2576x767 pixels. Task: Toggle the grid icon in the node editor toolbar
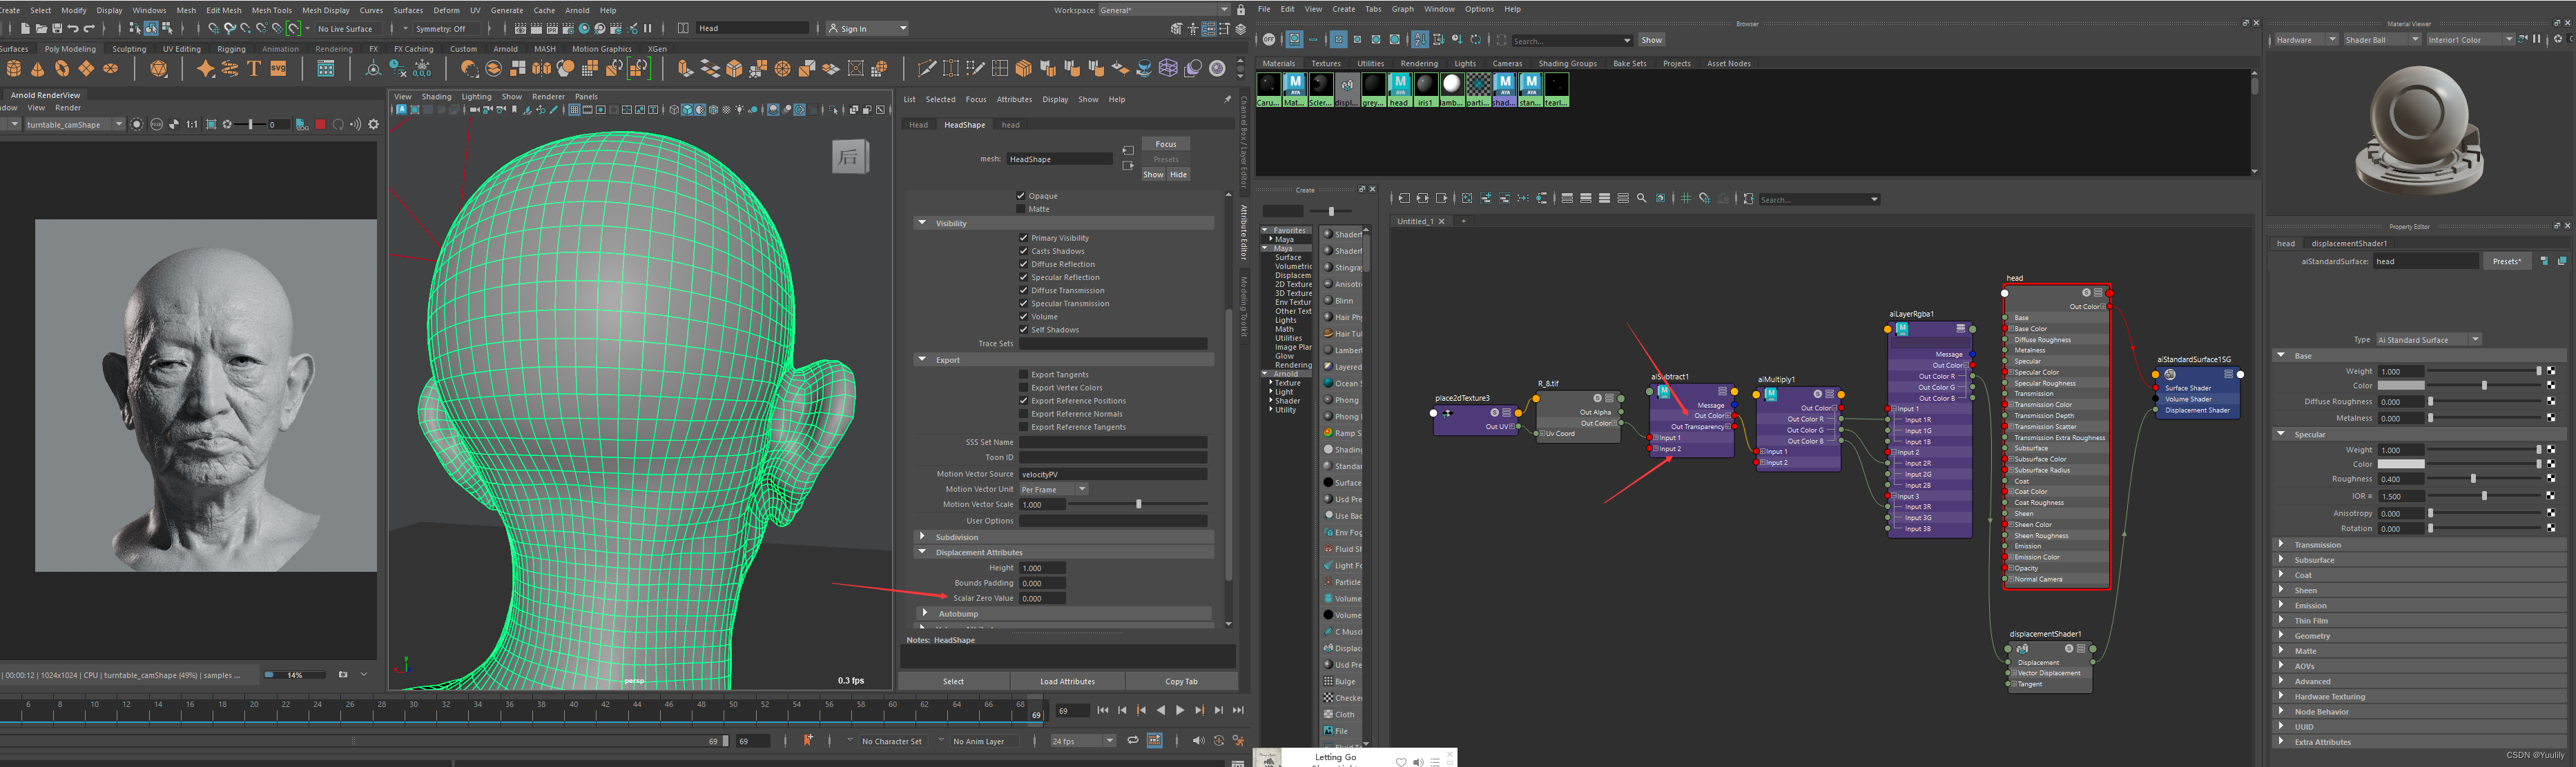(1686, 199)
